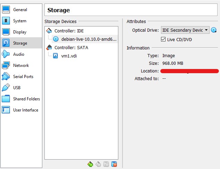Click the IDE controller icon
The width and height of the screenshot is (220, 169).
tap(49, 31)
